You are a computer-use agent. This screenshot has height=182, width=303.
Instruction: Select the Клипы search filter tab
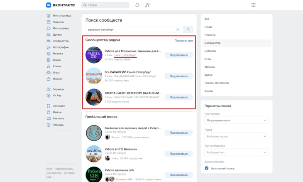(x=237, y=91)
